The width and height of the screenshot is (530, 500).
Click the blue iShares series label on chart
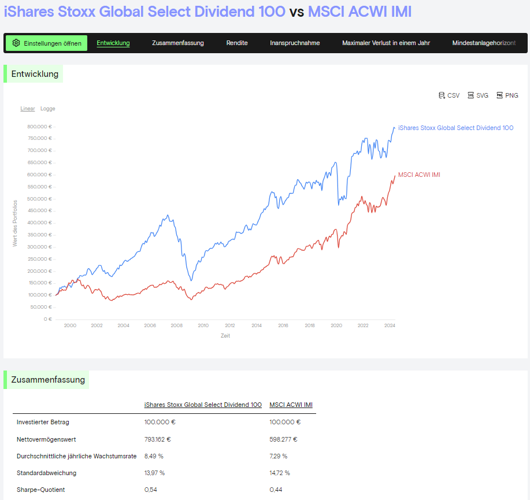pyautogui.click(x=455, y=128)
